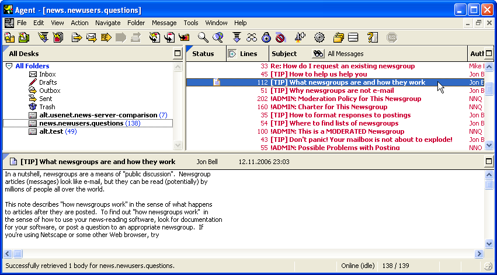The height and width of the screenshot is (275, 497).
Task: Maximize the All Desks folder pane
Action: pyautogui.click(x=178, y=54)
